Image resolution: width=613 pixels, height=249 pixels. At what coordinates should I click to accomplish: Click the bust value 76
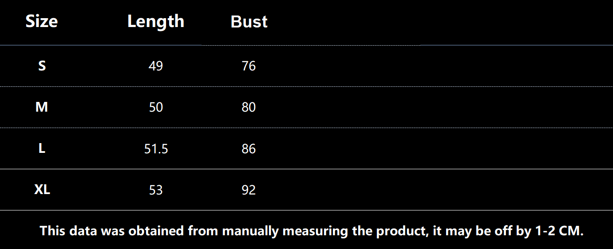click(249, 66)
